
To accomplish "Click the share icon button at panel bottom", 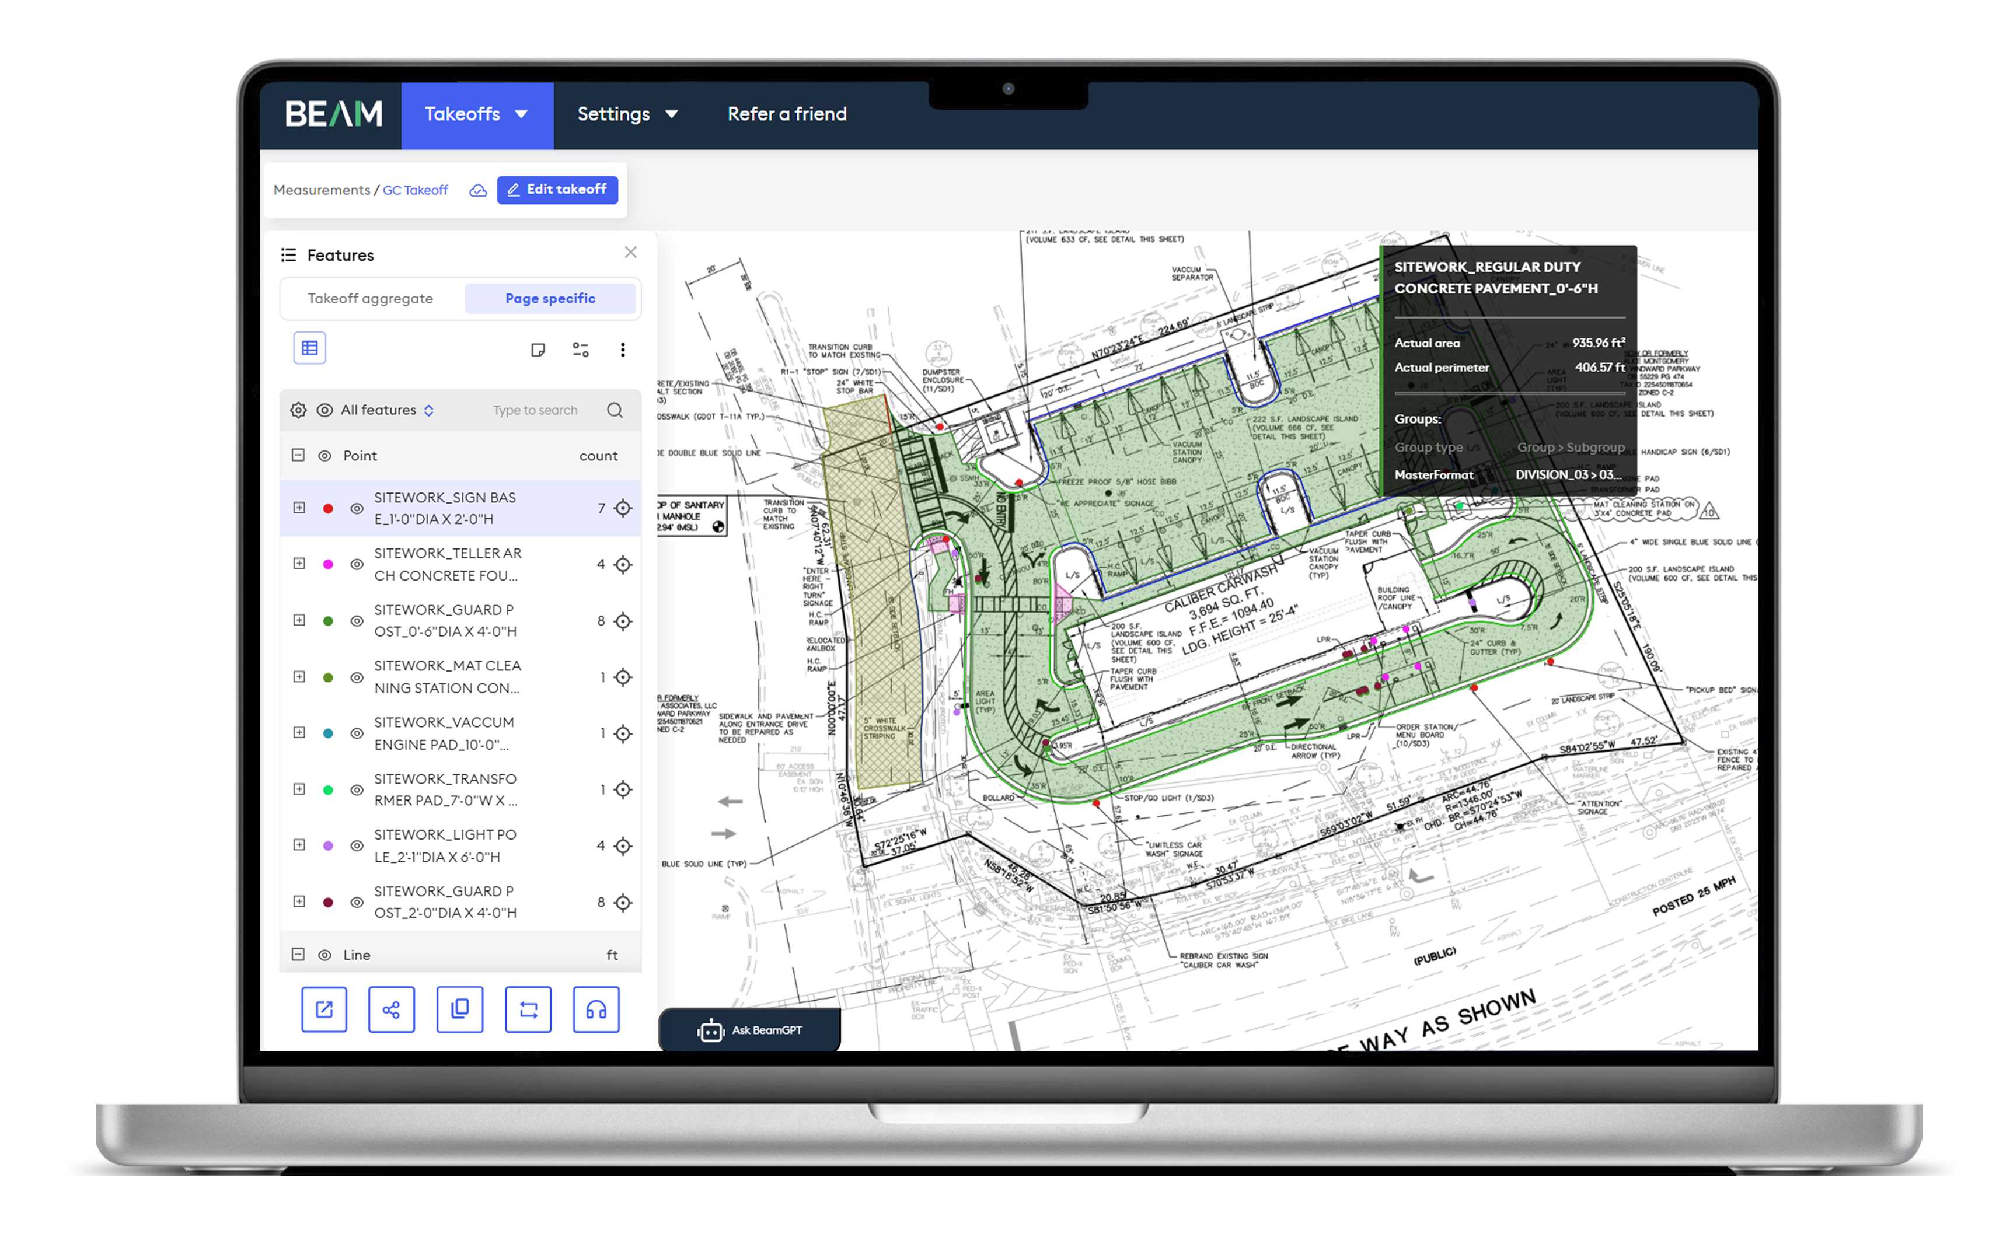I will (391, 1009).
